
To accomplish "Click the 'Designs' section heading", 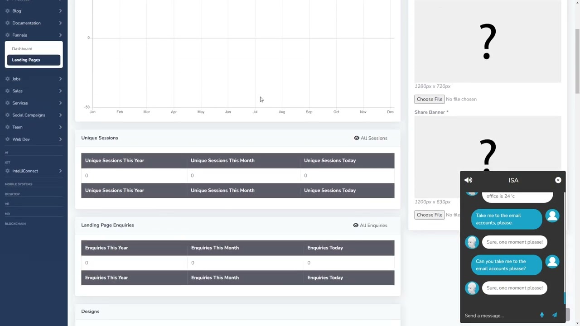I will click(90, 312).
